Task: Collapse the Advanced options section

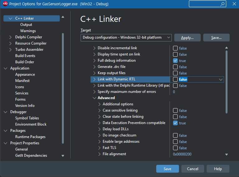Action: click(x=95, y=98)
